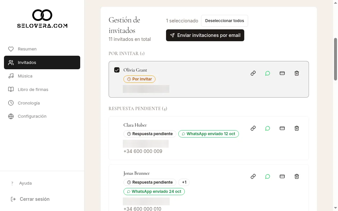Click the 11 invitados en total text
The width and height of the screenshot is (338, 211).
(x=129, y=39)
